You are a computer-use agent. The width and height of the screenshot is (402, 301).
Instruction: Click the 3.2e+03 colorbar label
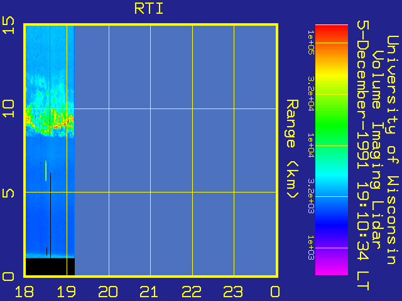pos(311,196)
